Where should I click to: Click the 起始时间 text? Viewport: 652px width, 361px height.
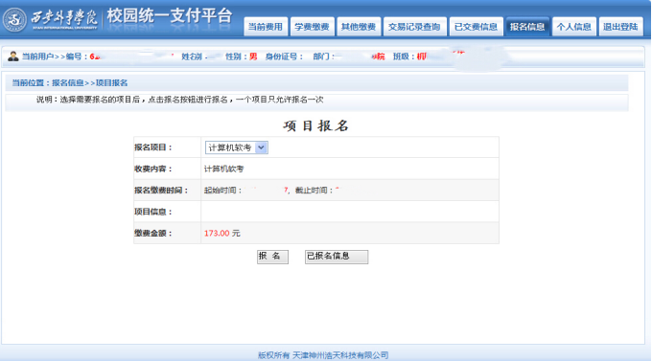pyautogui.click(x=222, y=191)
